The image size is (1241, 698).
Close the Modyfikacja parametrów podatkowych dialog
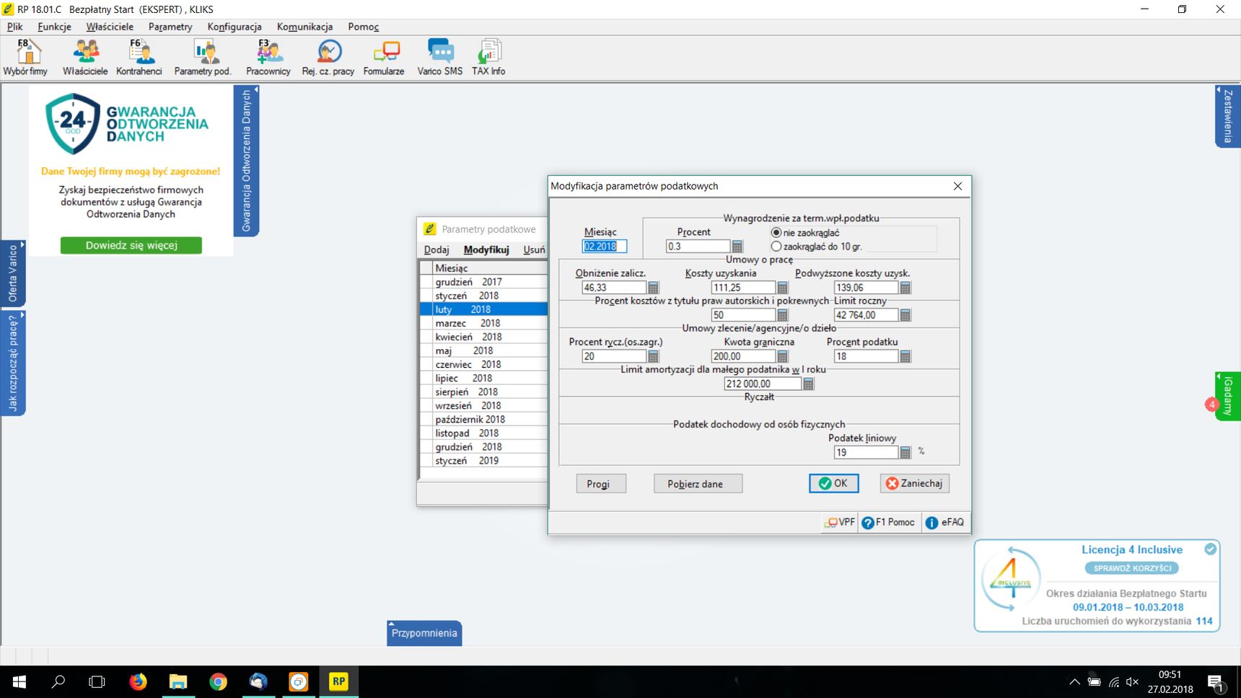click(x=957, y=186)
